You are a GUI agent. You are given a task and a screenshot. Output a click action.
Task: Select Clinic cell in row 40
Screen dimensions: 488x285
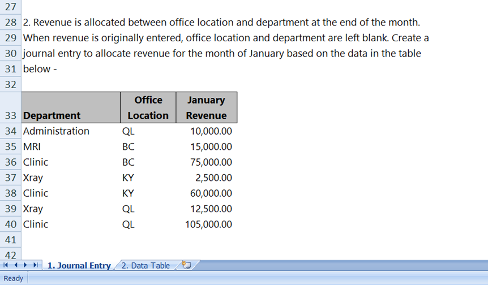[71, 224]
